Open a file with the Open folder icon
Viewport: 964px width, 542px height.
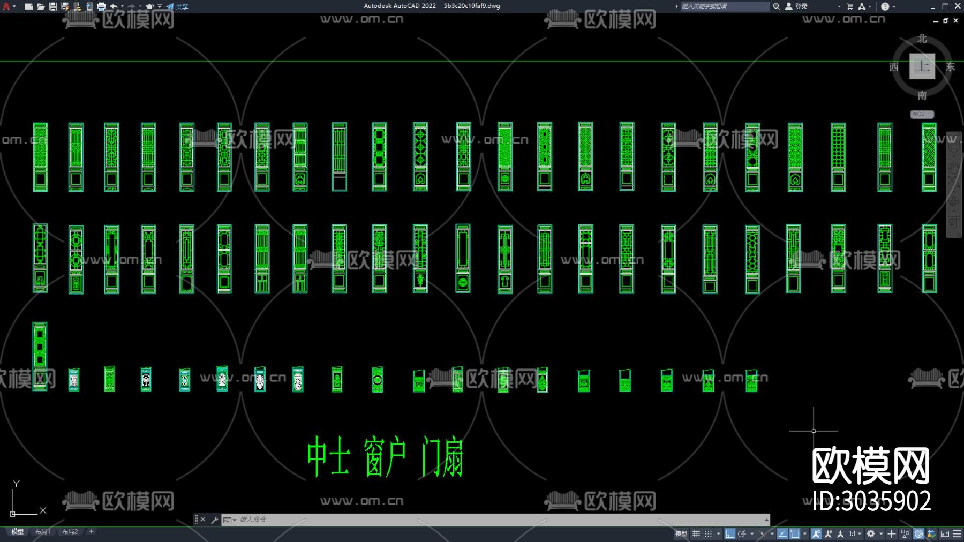tap(41, 6)
